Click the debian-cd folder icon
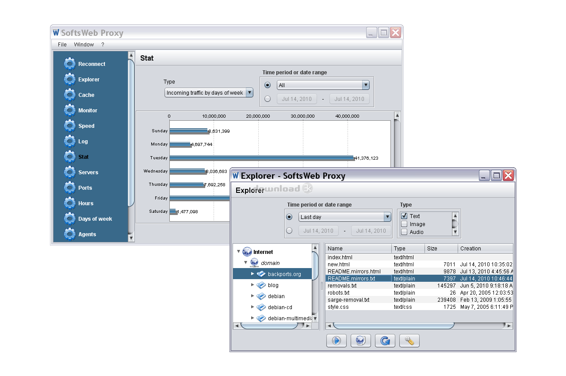Image resolution: width=566 pixels, height=376 pixels. point(261,307)
